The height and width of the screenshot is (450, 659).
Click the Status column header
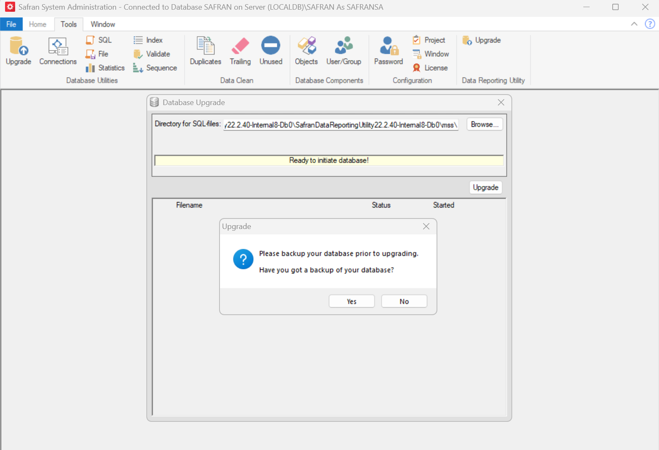(x=381, y=205)
